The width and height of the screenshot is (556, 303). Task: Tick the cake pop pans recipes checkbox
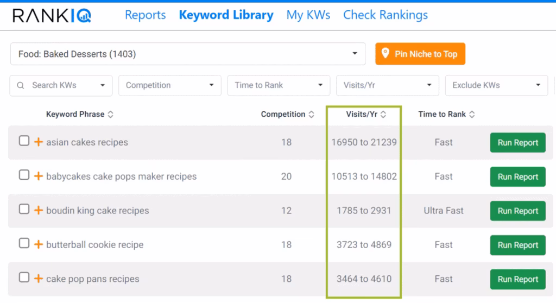click(24, 278)
